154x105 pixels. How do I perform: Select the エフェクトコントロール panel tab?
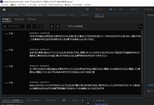coord(33,15)
